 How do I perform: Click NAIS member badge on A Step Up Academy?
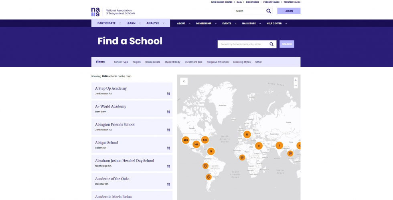[x=168, y=94]
